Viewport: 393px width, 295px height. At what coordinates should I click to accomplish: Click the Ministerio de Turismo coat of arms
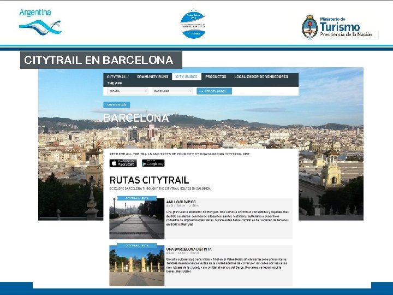310,27
